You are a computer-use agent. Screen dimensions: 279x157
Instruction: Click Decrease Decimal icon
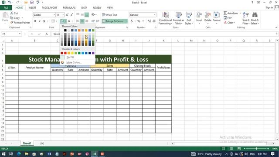point(154,21)
